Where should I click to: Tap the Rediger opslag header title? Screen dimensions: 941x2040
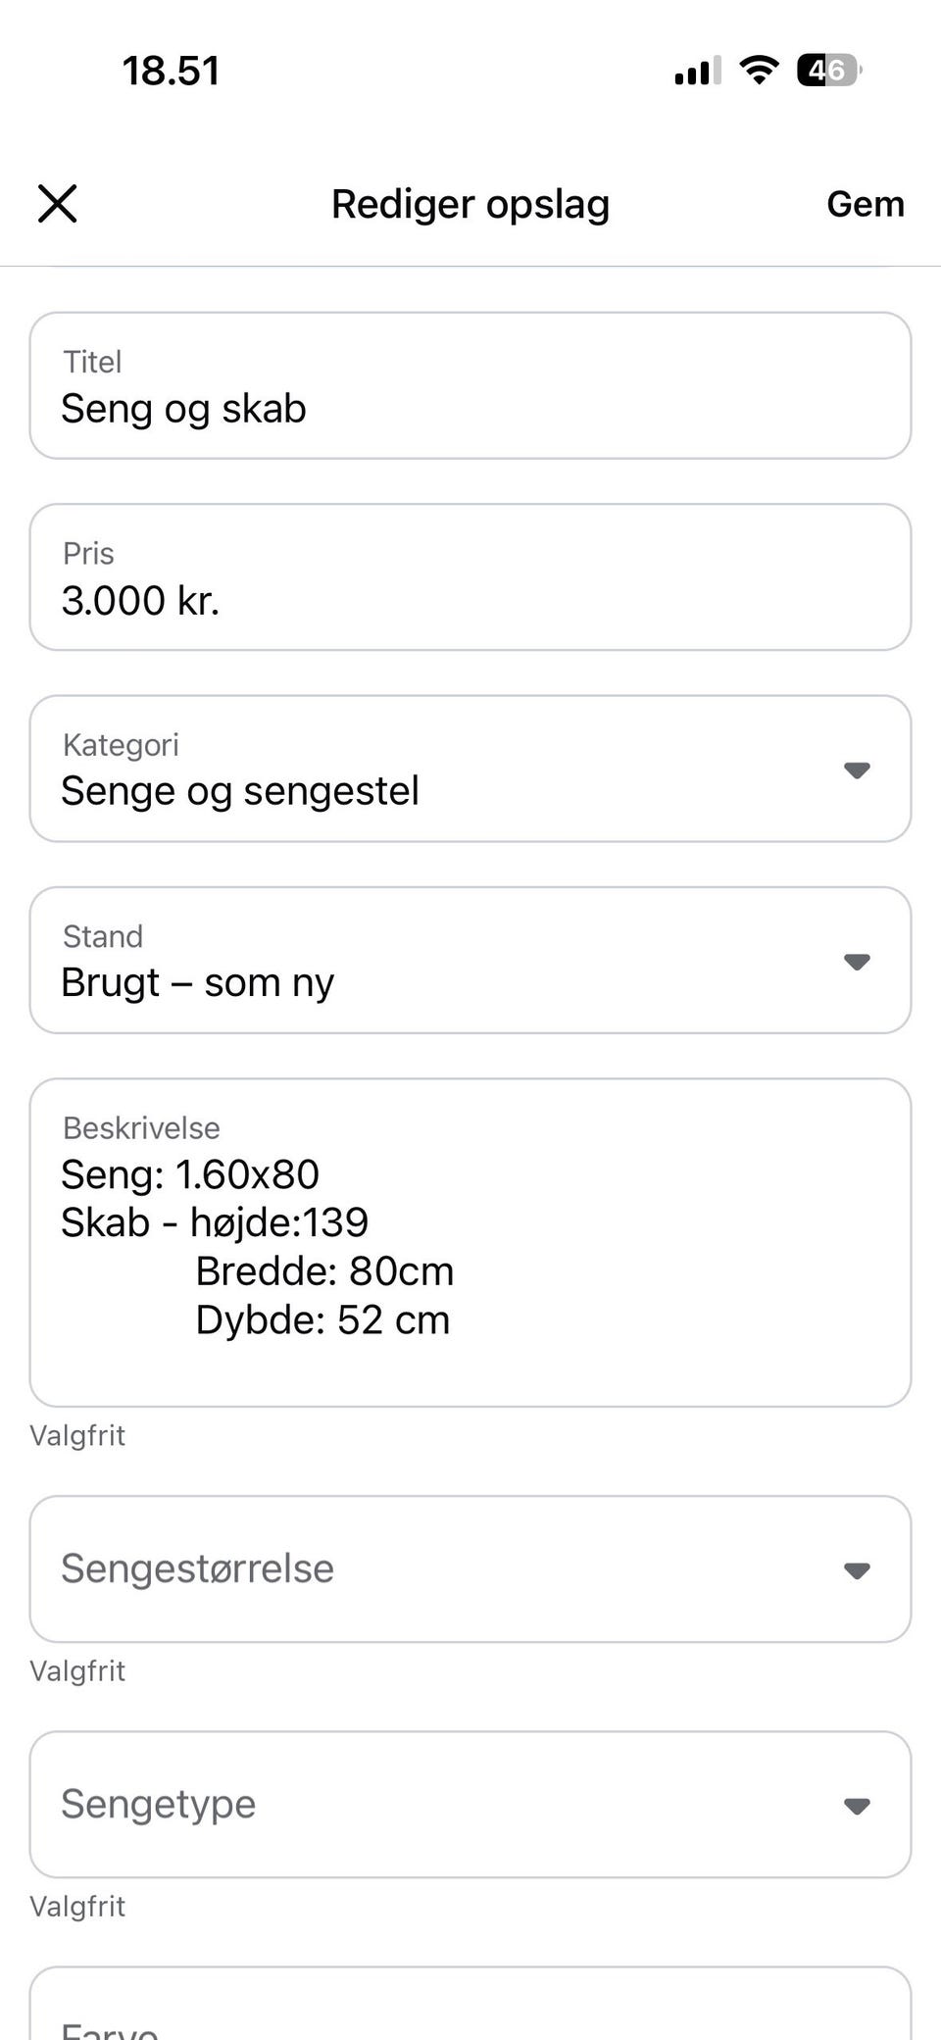(470, 204)
